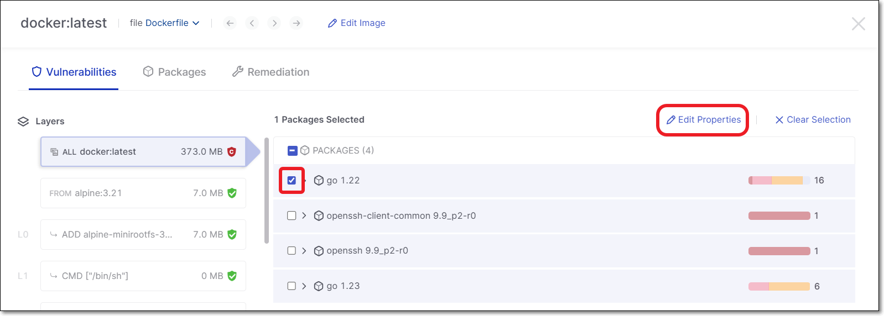Click the docker:latest image title

pos(64,23)
